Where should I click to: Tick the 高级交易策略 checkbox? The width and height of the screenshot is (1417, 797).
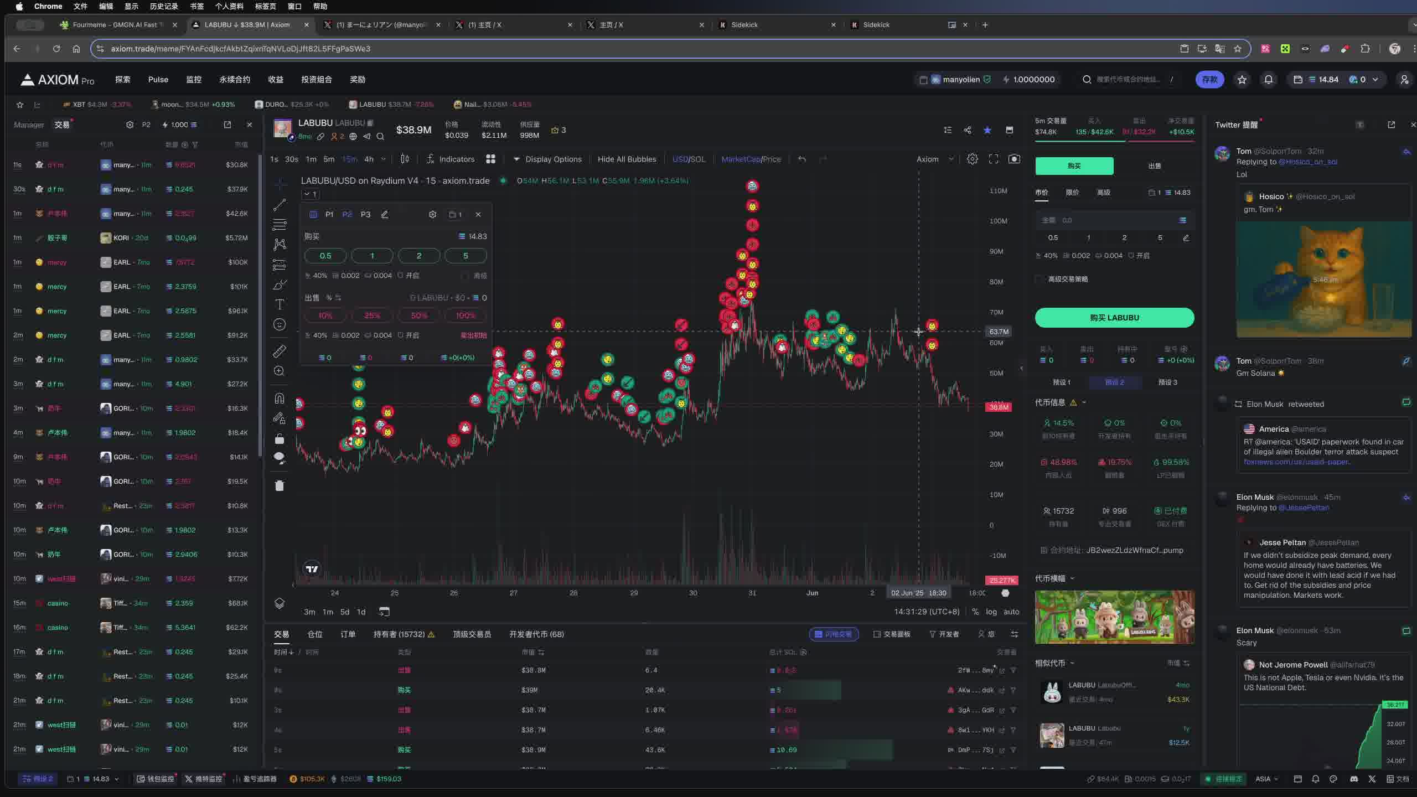1039,279
